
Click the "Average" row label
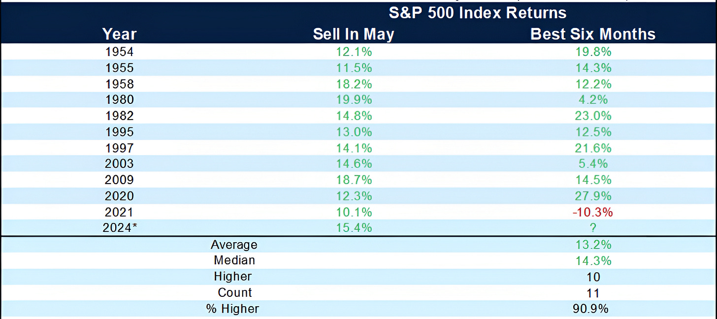(x=234, y=244)
